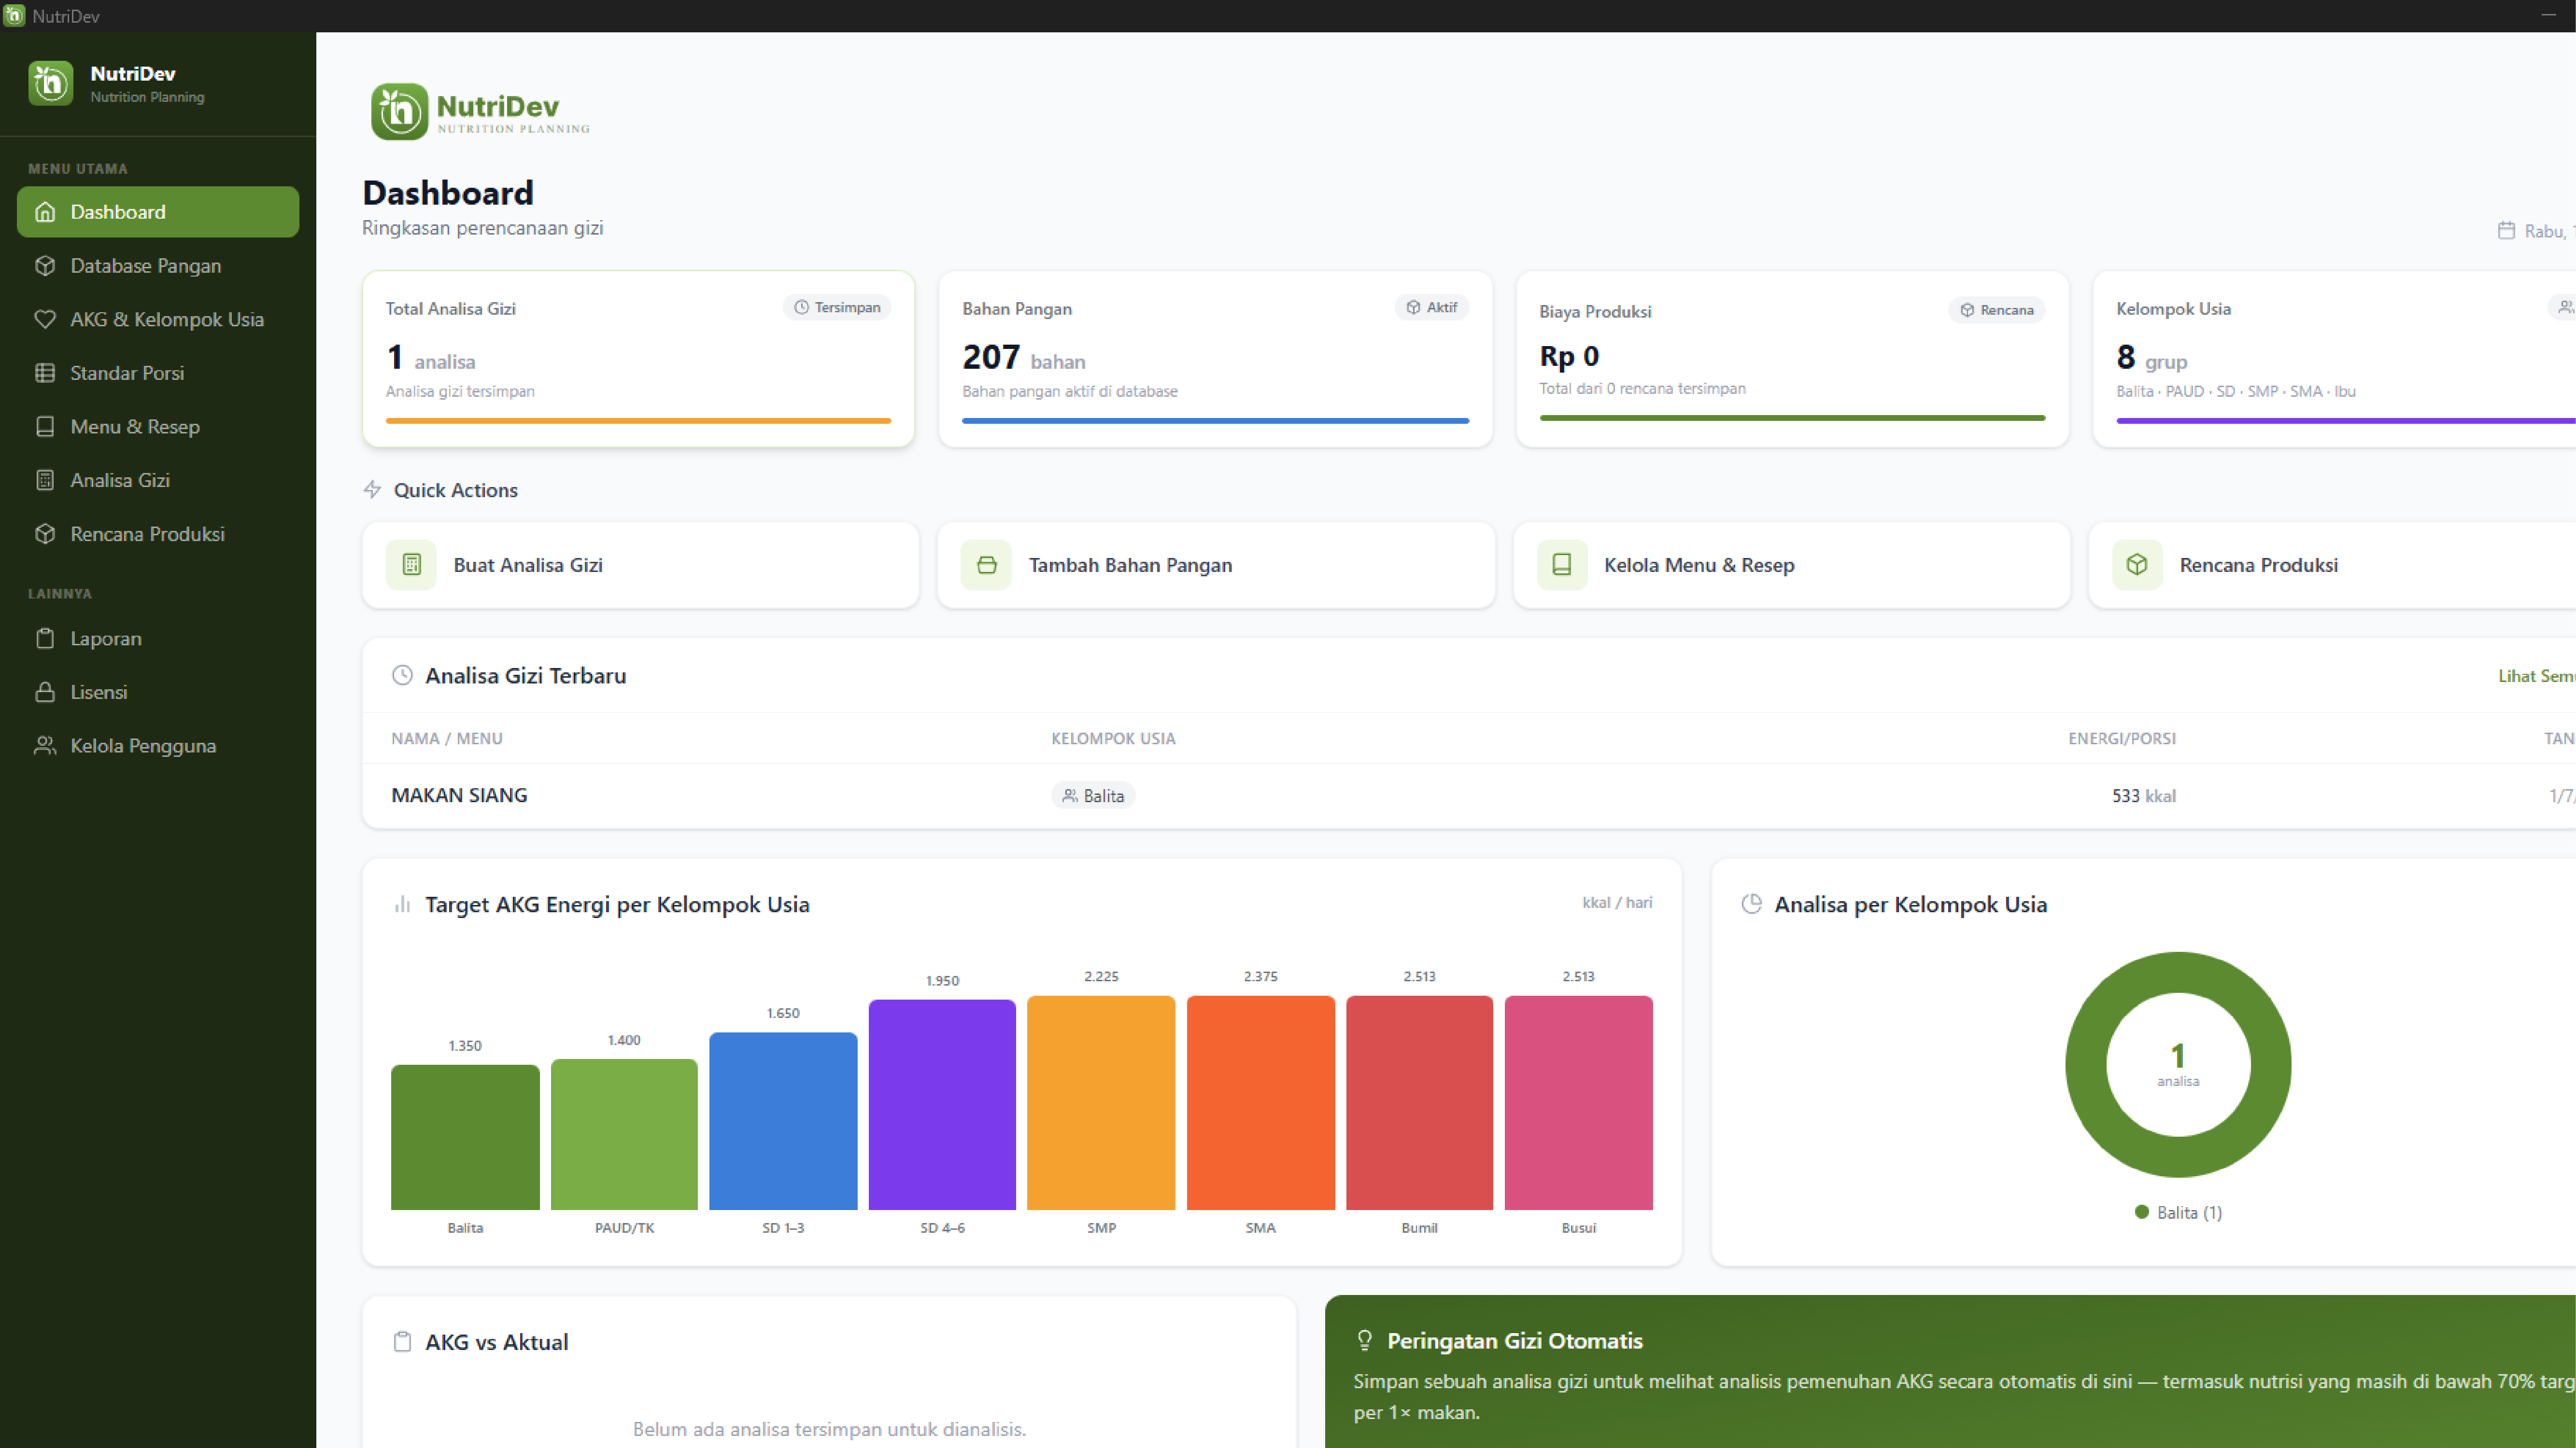Click the light green PAUD/TK bar
This screenshot has height=1448, width=2576.
[x=624, y=1134]
